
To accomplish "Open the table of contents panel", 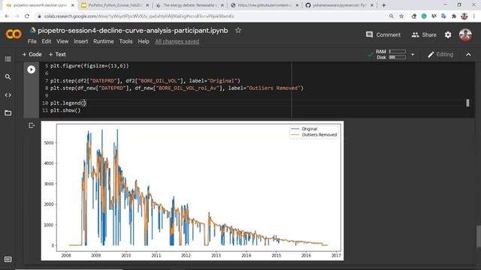I will [x=8, y=58].
